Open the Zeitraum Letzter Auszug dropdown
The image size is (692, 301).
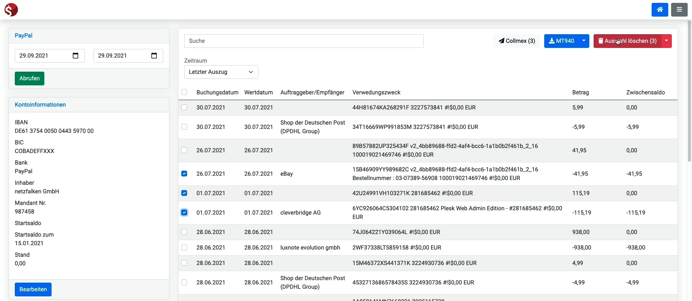[x=221, y=72]
